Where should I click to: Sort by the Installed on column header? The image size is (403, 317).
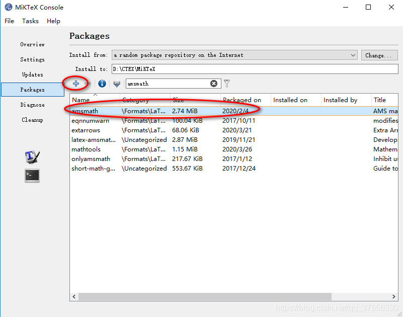[x=296, y=100]
